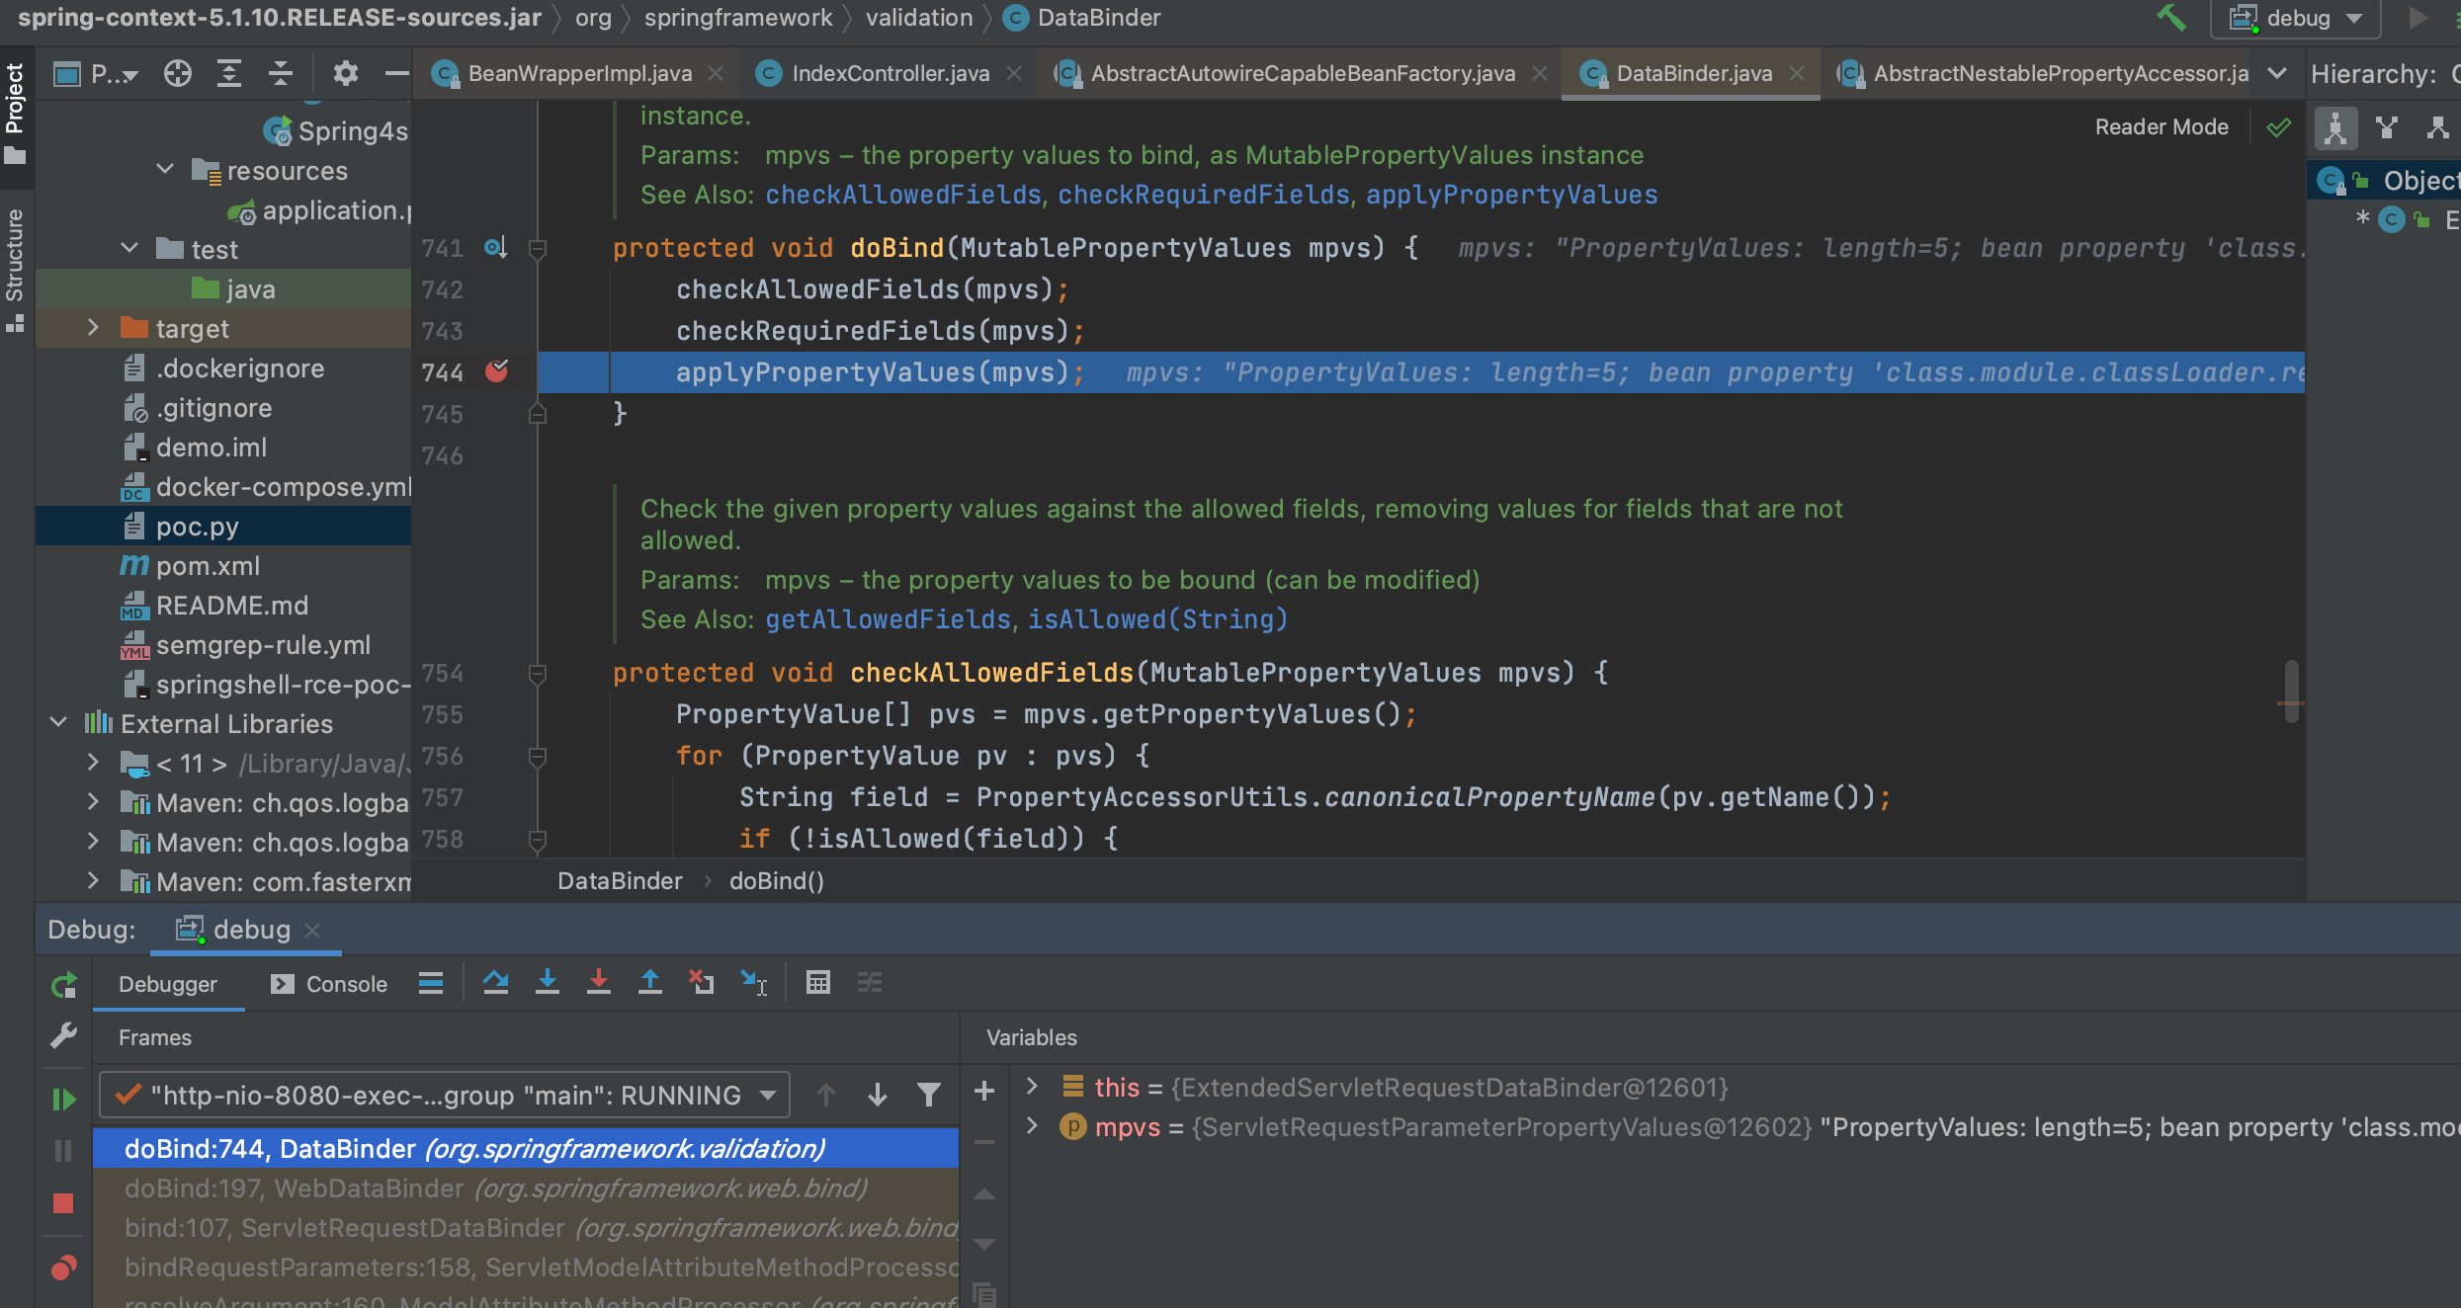Click the Rerun debug icon

coord(64,984)
